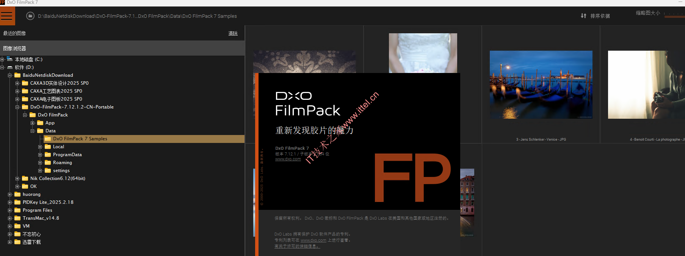The height and width of the screenshot is (256, 685).
Task: Click the 图像浏览器 panel header
Action: pos(122,48)
